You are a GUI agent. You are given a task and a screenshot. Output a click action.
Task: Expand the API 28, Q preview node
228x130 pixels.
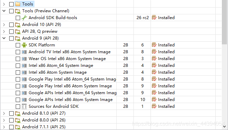(4, 31)
